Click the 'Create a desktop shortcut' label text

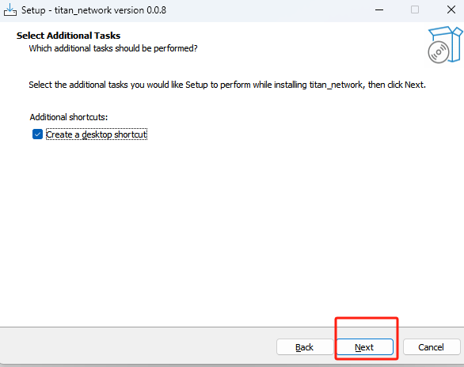point(97,134)
